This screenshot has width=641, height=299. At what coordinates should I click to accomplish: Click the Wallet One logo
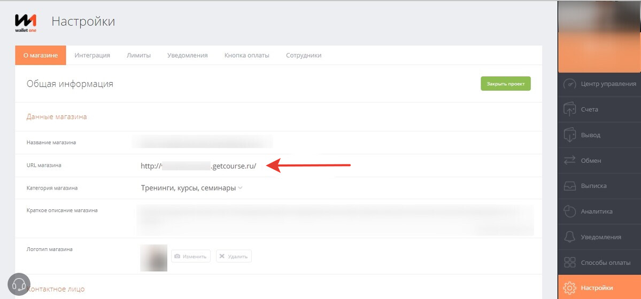[26, 22]
